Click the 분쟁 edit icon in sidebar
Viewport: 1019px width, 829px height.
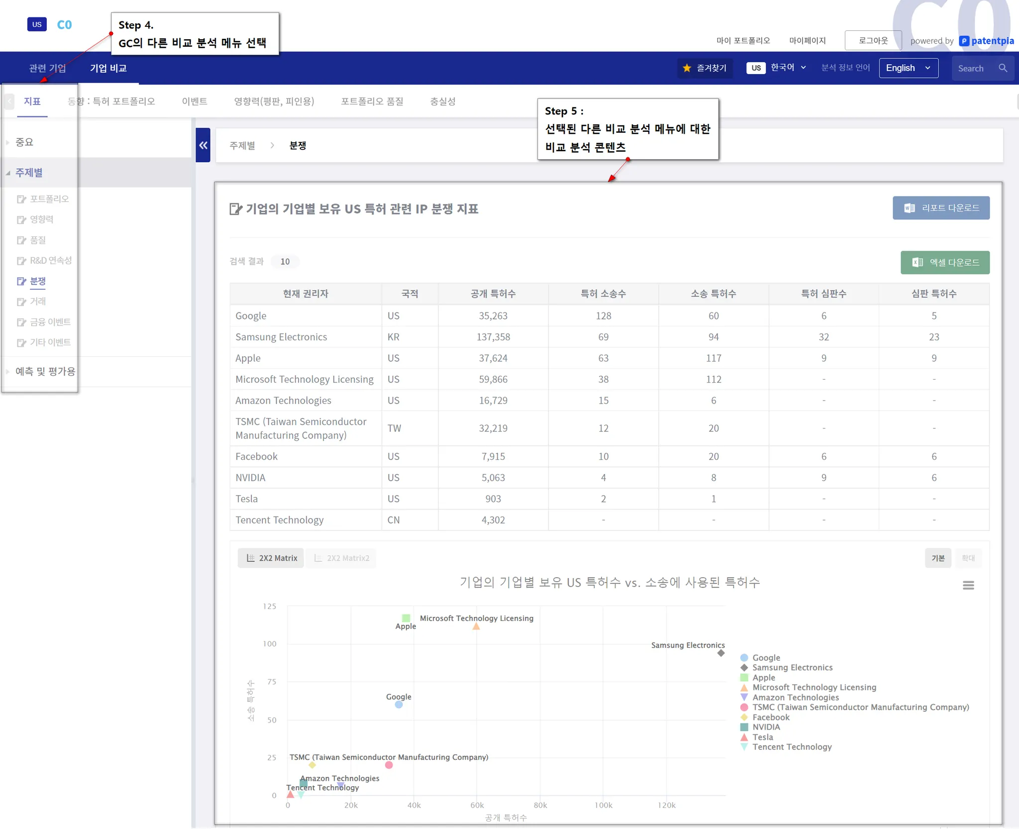pyautogui.click(x=21, y=281)
